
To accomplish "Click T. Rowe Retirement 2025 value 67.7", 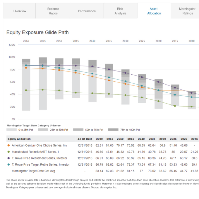I will point(173,158).
